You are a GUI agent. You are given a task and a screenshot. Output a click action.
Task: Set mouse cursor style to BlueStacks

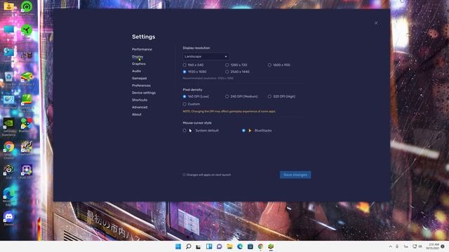pos(257,131)
